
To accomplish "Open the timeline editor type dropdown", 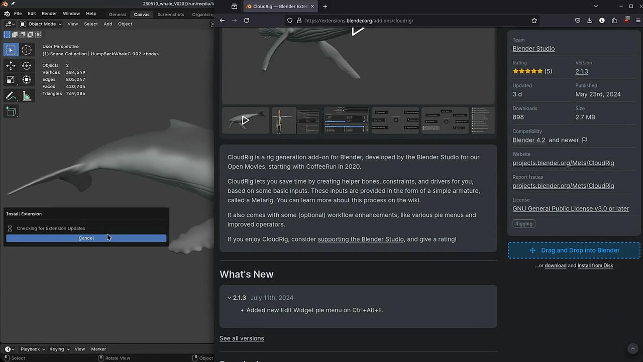I will [x=10, y=349].
